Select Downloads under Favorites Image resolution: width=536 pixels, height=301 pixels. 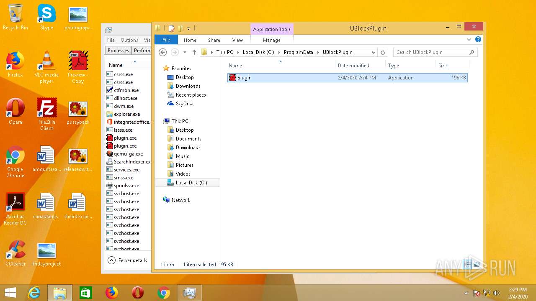188,86
